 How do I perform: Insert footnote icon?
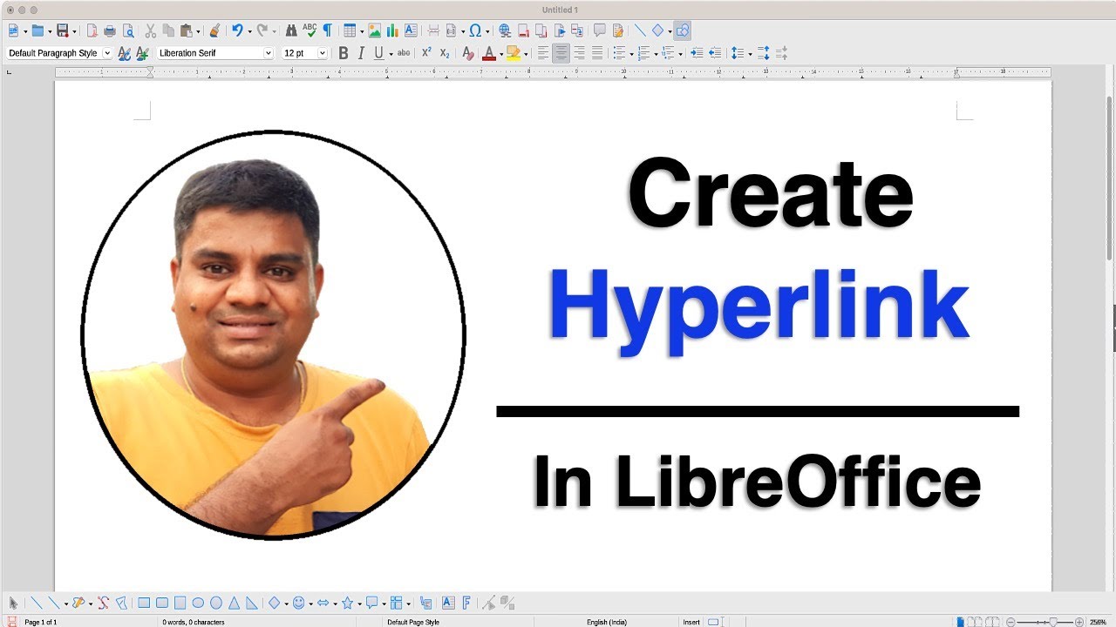click(523, 30)
